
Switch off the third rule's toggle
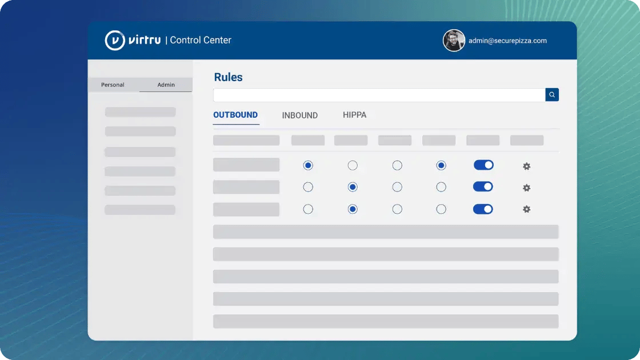click(x=483, y=209)
